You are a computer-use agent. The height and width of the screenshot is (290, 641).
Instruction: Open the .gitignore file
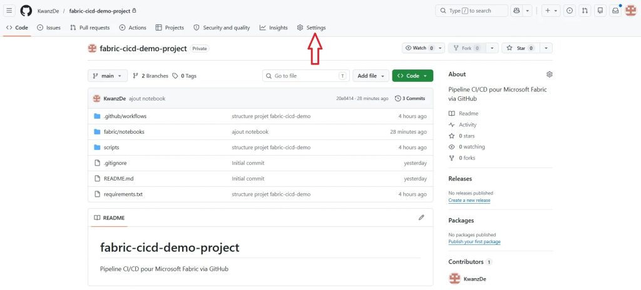point(115,163)
